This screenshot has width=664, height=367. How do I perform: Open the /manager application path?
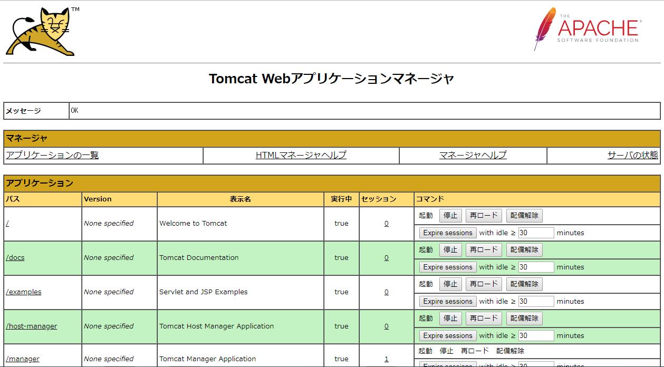pyautogui.click(x=23, y=359)
